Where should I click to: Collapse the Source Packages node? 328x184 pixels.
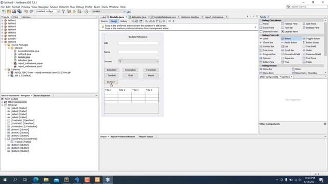[x=6, y=45]
